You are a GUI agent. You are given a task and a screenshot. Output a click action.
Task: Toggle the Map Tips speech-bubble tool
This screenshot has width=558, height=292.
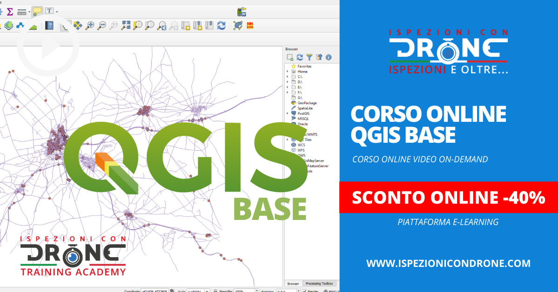point(37,12)
